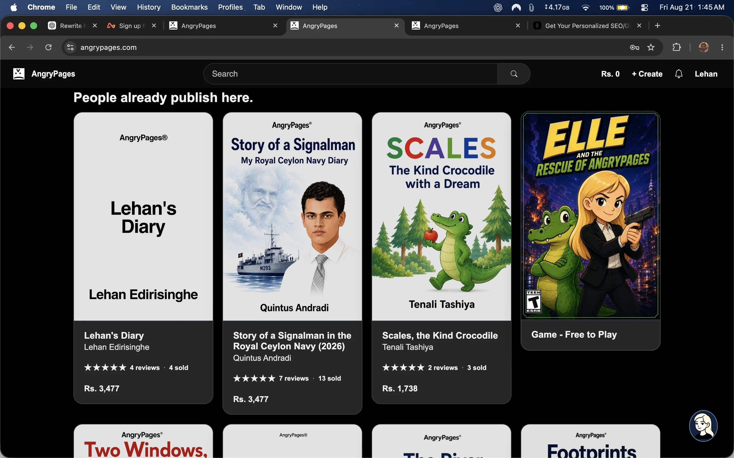Click the ChatGPT menu bar icon
Image resolution: width=734 pixels, height=458 pixels.
[498, 7]
